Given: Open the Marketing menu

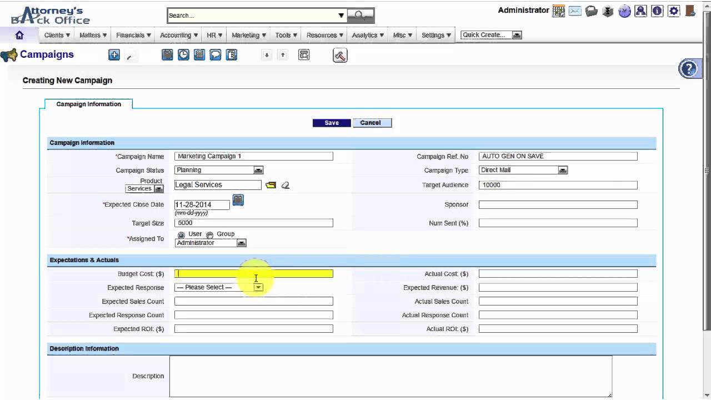Looking at the screenshot, I should pos(249,35).
